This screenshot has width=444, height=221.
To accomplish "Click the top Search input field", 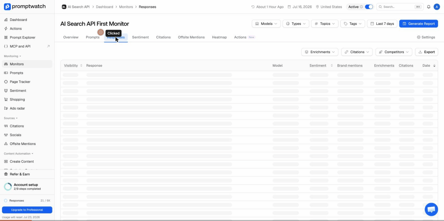I will tap(399, 7).
